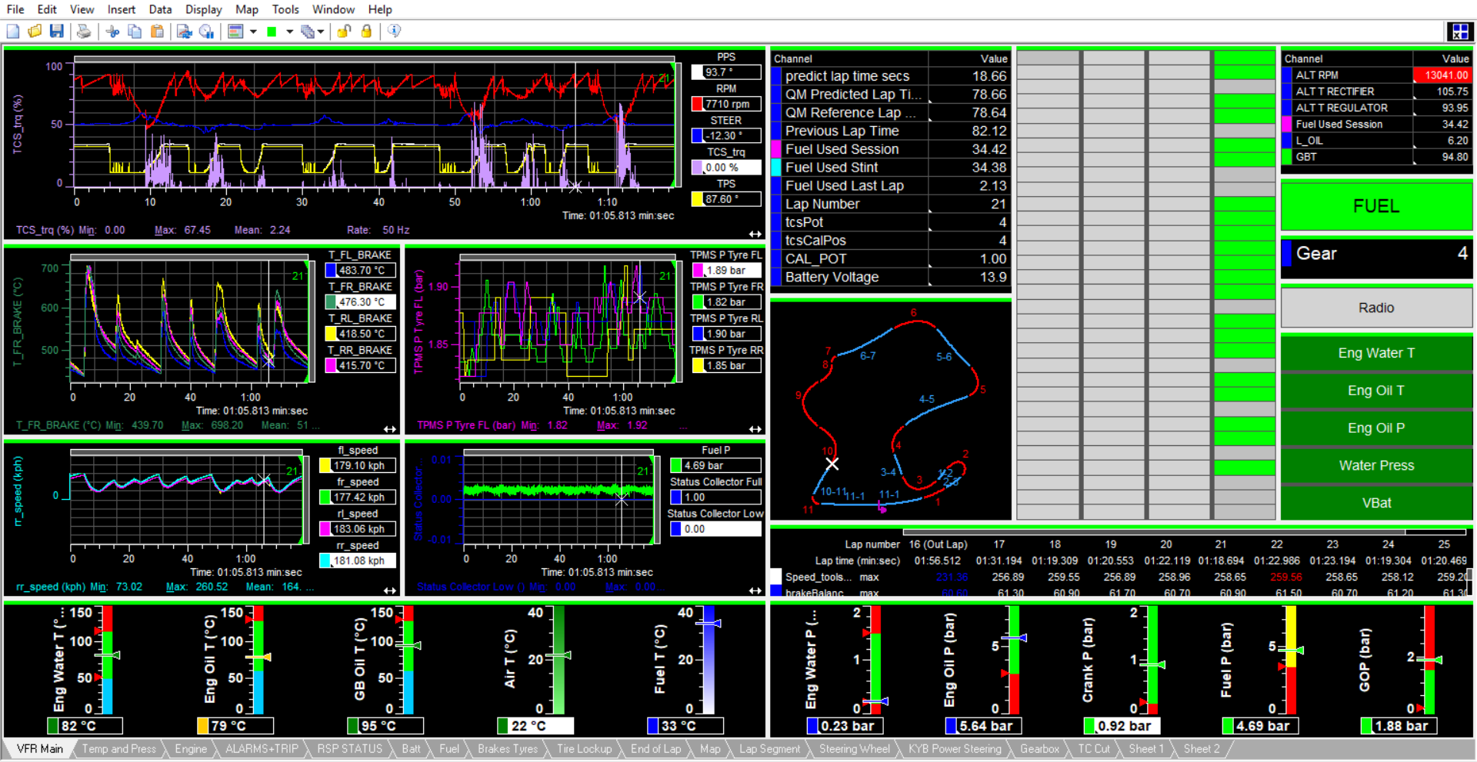Click the info bubble help icon

tap(394, 32)
